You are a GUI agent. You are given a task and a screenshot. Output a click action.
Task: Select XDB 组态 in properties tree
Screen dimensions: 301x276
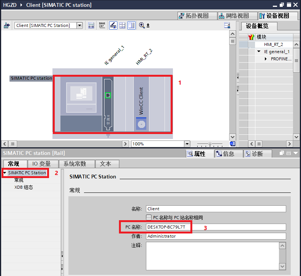(24, 187)
